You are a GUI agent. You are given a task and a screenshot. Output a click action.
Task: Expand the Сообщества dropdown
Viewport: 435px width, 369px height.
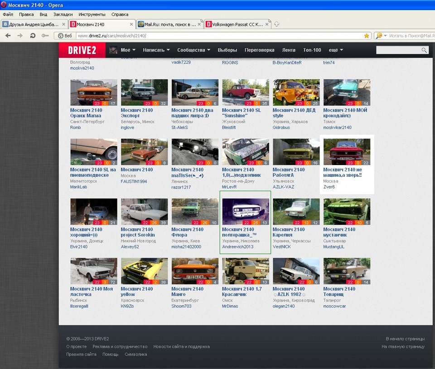pyautogui.click(x=193, y=50)
